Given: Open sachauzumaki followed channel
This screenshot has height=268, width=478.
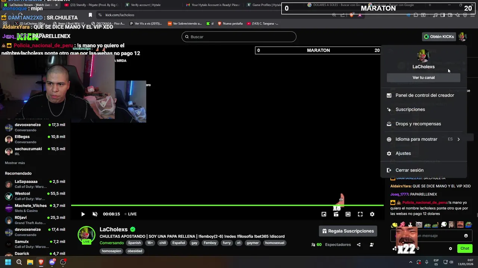Looking at the screenshot, I should coord(35,151).
